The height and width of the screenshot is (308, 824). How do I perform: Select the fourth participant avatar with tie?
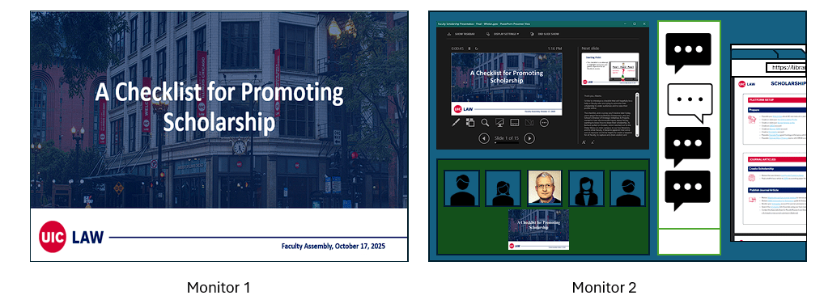pos(586,188)
